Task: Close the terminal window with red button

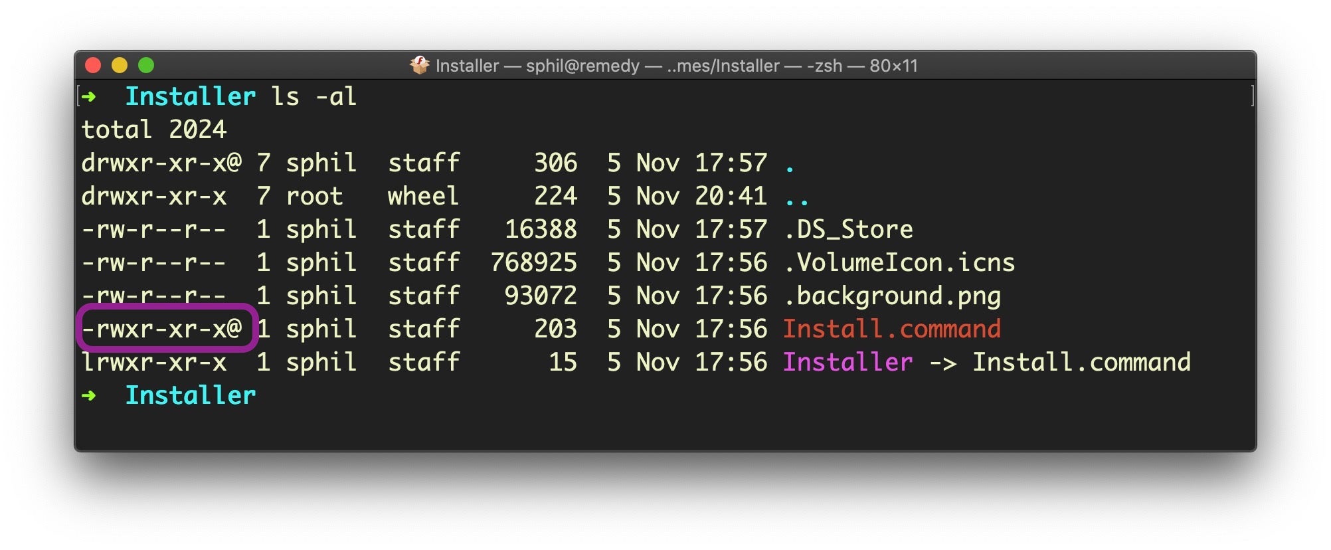Action: point(93,65)
